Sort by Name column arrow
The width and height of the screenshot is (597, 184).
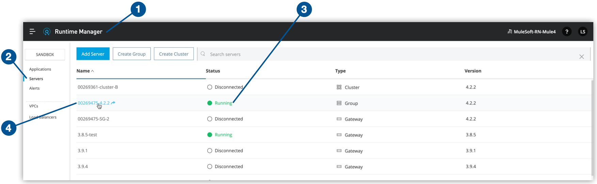click(92, 71)
